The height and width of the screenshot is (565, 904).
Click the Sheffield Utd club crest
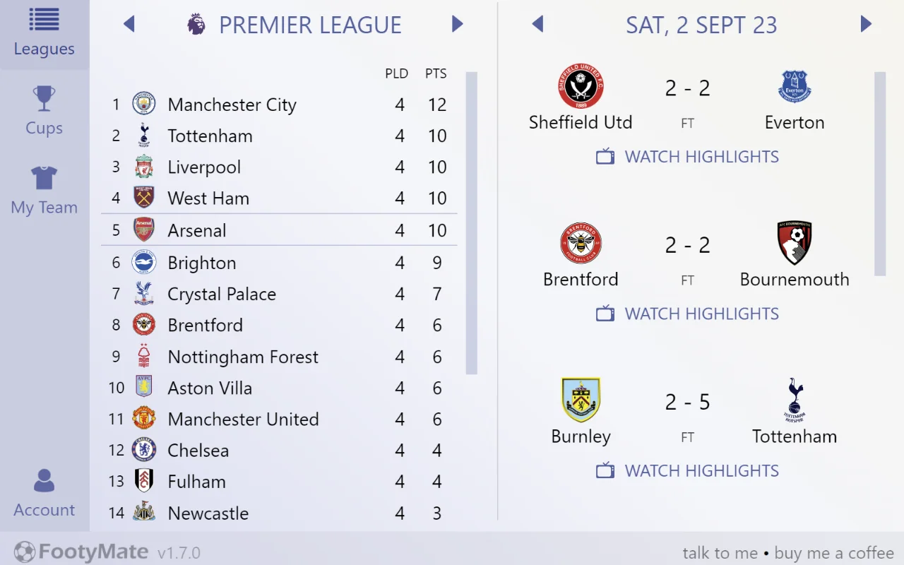pyautogui.click(x=581, y=87)
